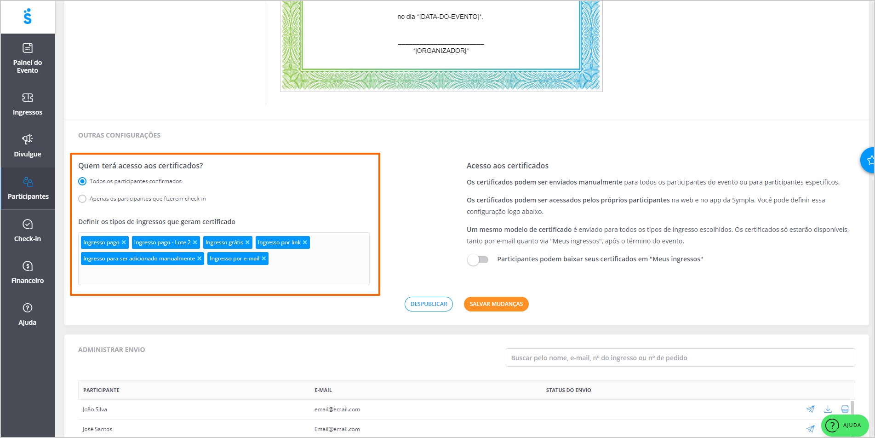Open the Check-in sidebar item
The image size is (875, 438).
[28, 231]
